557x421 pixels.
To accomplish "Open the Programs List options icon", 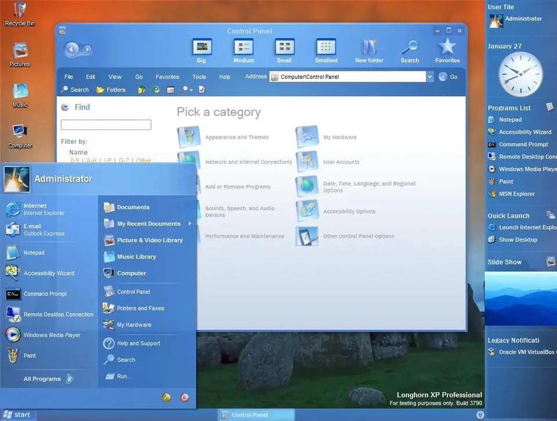I will pyautogui.click(x=550, y=107).
